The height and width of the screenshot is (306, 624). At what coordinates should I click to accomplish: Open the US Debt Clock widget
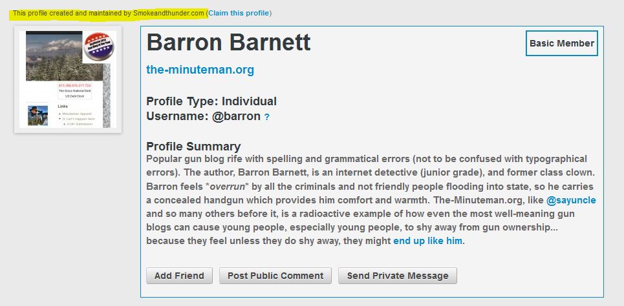click(75, 91)
